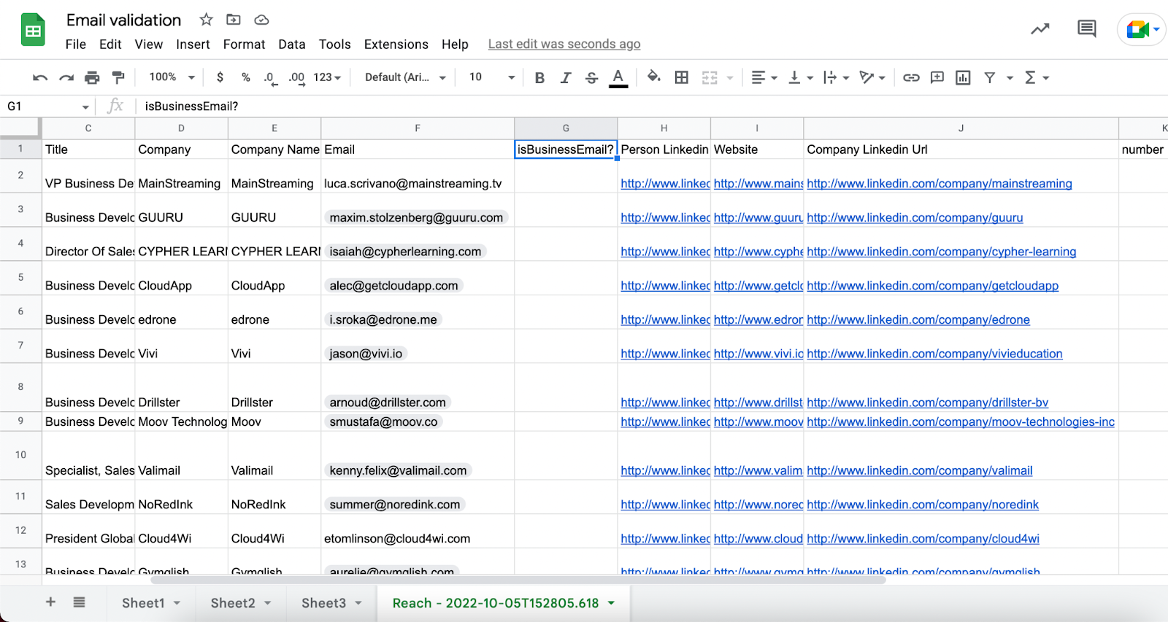Expand the merge cells dropdown arrow
Viewport: 1168px width, 622px height.
[x=730, y=77]
